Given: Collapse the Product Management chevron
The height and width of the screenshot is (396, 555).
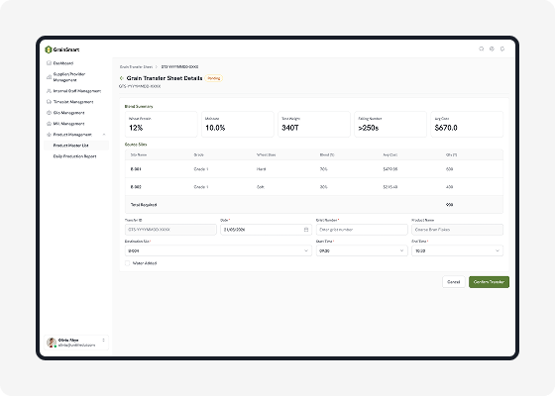Looking at the screenshot, I should [104, 135].
